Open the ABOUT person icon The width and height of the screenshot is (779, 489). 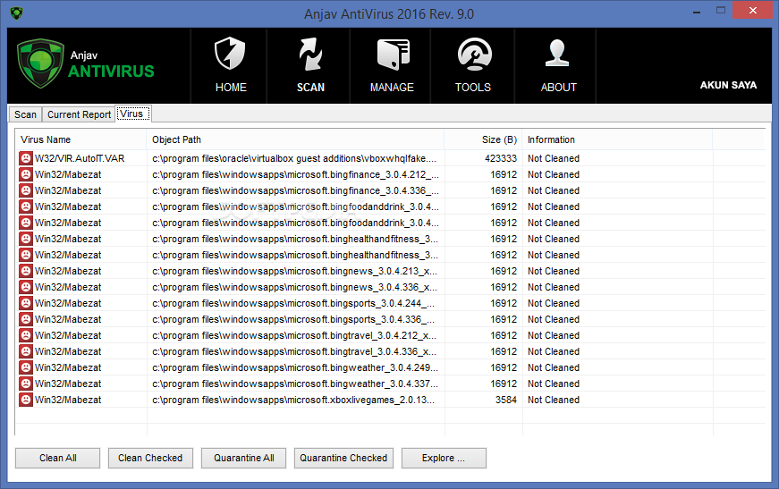557,53
